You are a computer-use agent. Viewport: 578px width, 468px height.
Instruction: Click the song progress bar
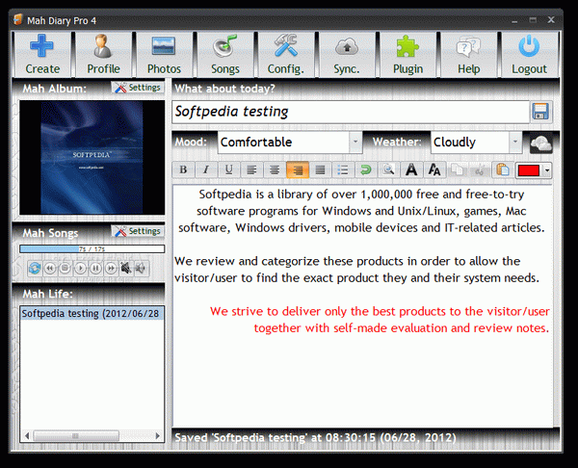coord(92,249)
